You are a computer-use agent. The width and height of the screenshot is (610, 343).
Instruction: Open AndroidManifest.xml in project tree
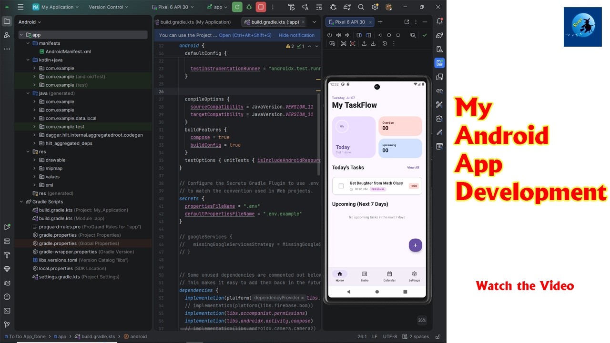point(68,51)
